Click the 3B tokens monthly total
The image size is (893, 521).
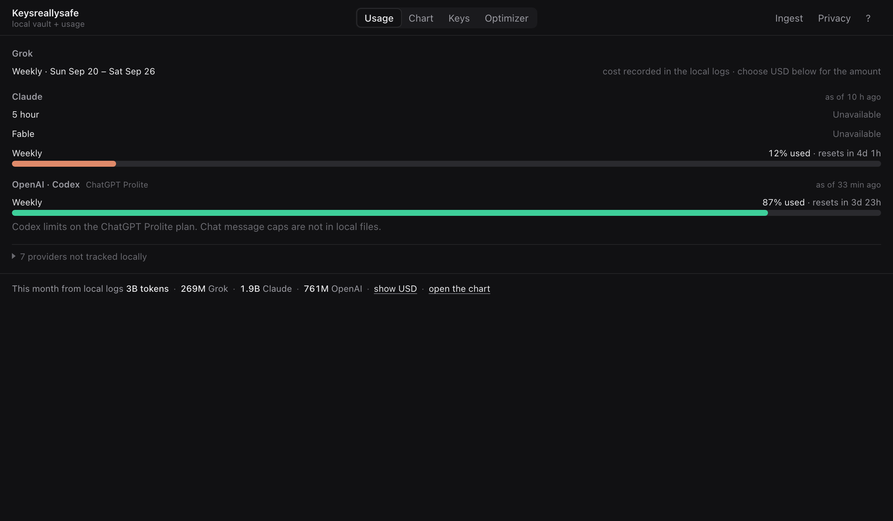click(x=147, y=289)
